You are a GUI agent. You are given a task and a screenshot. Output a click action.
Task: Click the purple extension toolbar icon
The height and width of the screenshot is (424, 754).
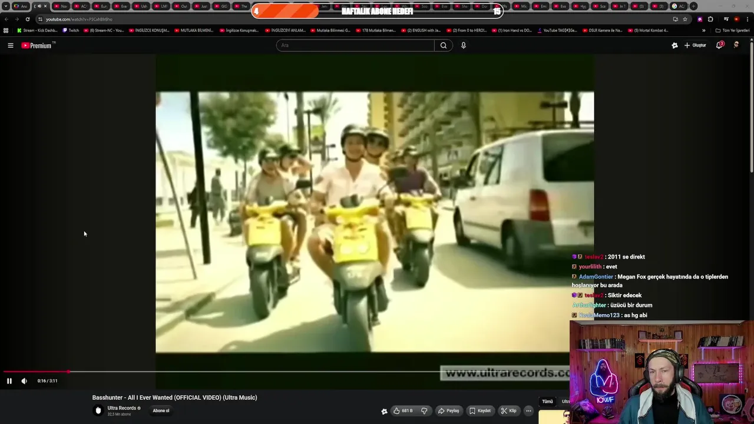click(700, 19)
